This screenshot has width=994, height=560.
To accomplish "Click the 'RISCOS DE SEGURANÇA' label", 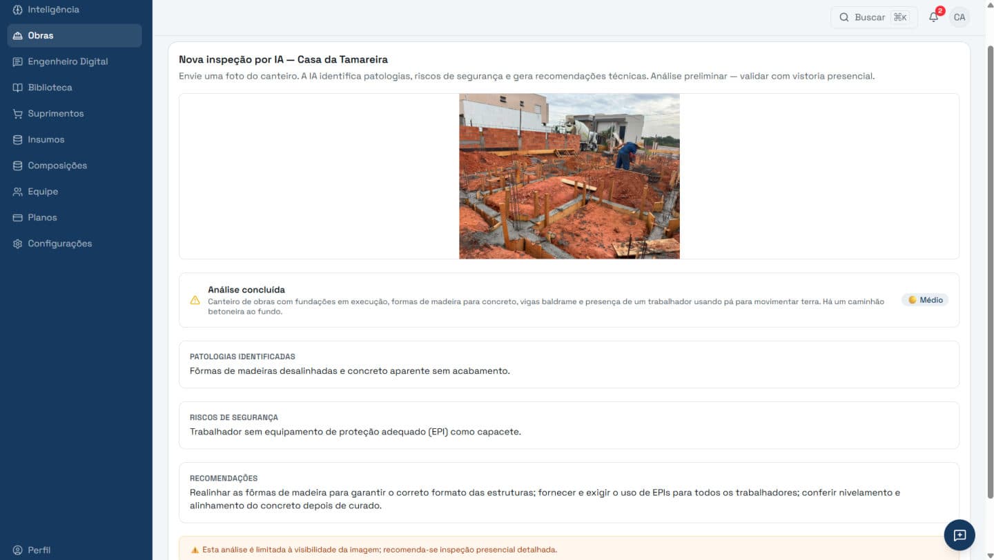I will click(234, 417).
